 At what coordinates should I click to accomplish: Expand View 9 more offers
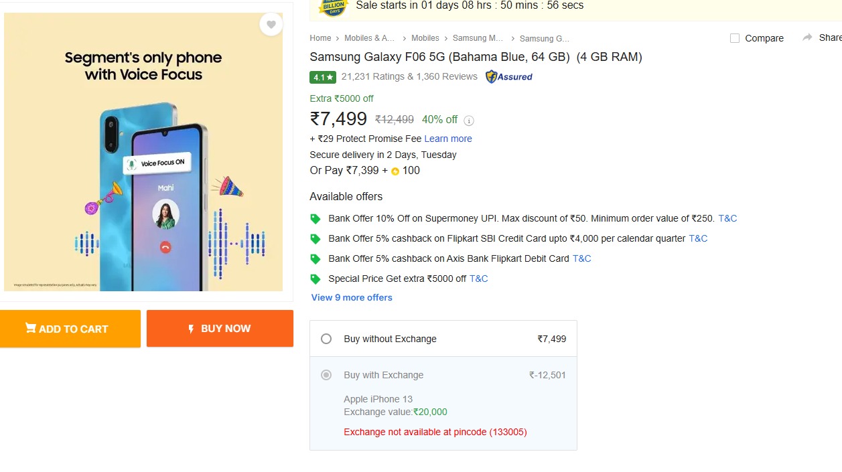[x=352, y=297]
